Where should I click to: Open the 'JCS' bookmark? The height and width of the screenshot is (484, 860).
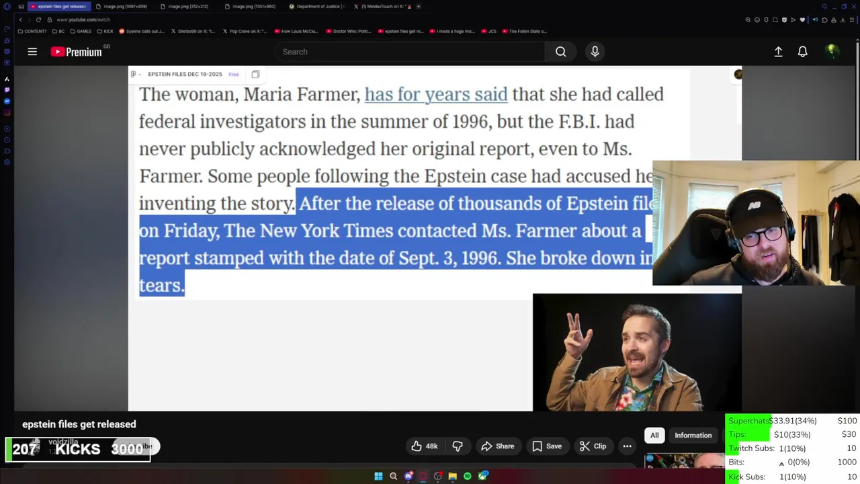tap(489, 31)
